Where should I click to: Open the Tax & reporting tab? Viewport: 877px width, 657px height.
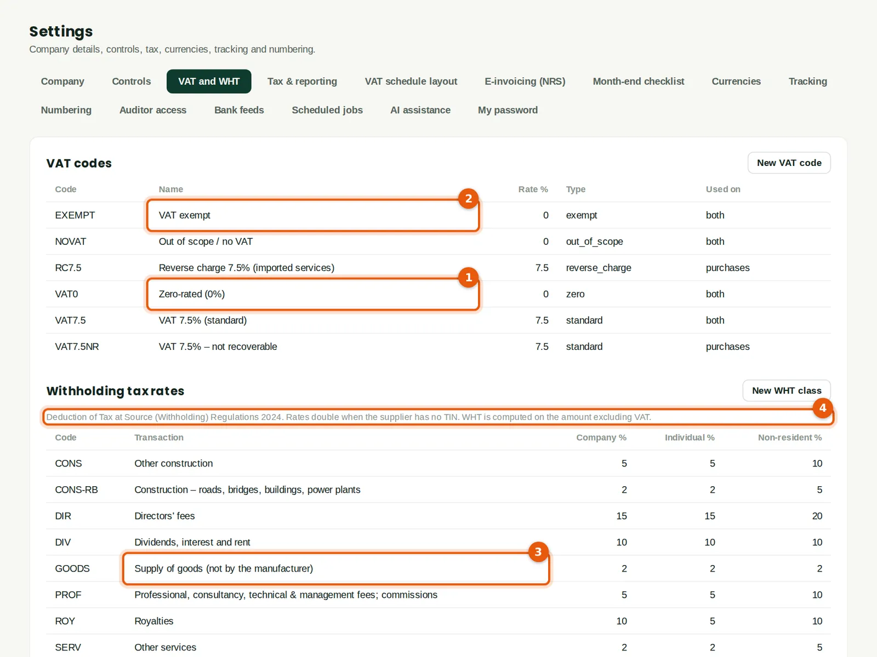302,82
